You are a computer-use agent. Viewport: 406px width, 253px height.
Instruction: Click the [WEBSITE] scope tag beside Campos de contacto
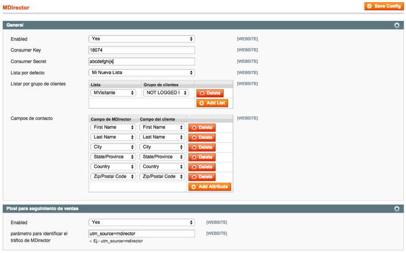pyautogui.click(x=247, y=118)
